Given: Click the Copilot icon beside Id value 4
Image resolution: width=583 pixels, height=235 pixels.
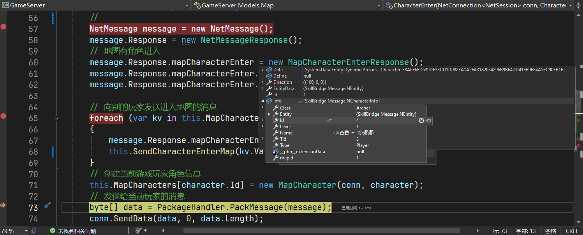Looking at the screenshot, I should [421, 121].
